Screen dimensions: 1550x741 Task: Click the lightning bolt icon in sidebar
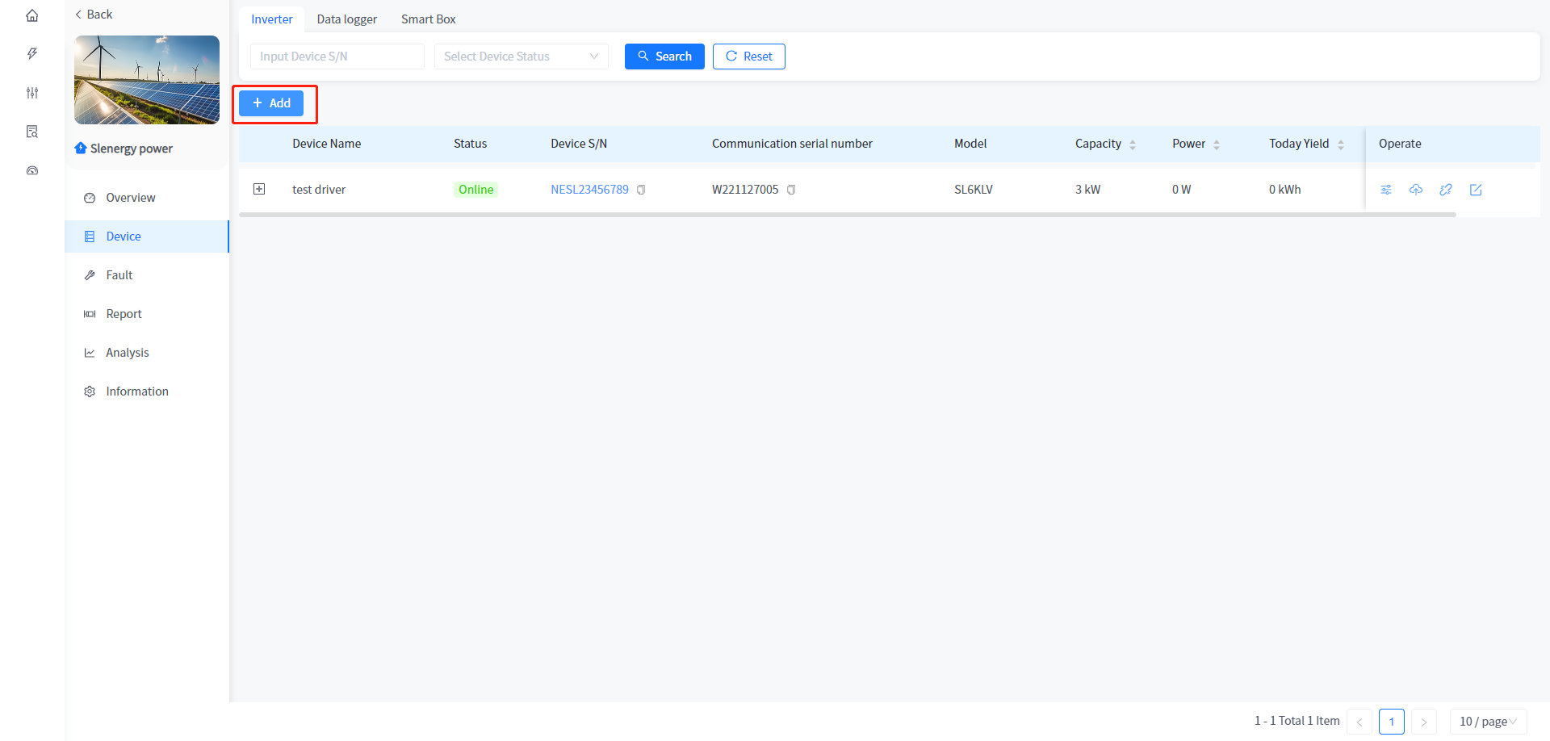[32, 54]
